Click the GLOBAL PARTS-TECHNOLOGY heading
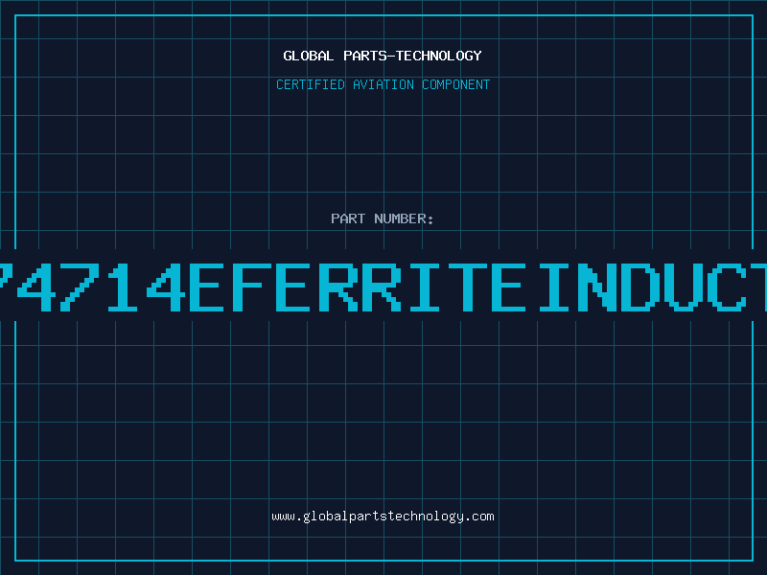The height and width of the screenshot is (575, 767). click(x=383, y=56)
